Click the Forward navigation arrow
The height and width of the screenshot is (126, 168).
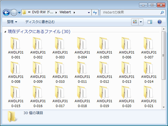[14, 13]
